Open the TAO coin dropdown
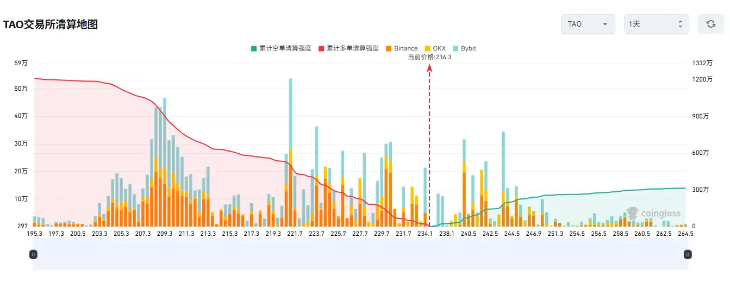730x282 pixels. coord(588,24)
